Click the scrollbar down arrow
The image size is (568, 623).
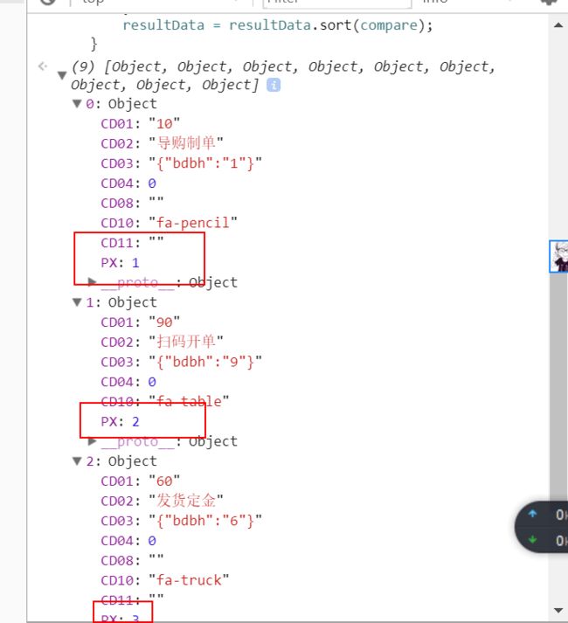click(x=558, y=610)
